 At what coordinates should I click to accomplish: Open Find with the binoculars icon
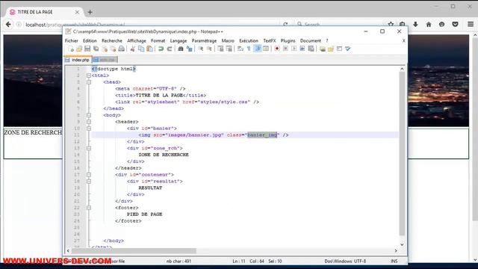[x=181, y=49]
